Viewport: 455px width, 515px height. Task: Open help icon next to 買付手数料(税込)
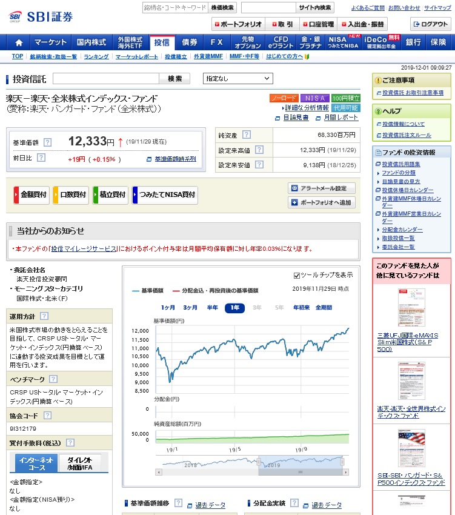(70, 443)
